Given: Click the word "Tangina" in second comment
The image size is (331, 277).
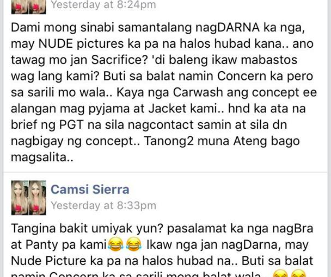Looking at the screenshot, I should [33, 229].
